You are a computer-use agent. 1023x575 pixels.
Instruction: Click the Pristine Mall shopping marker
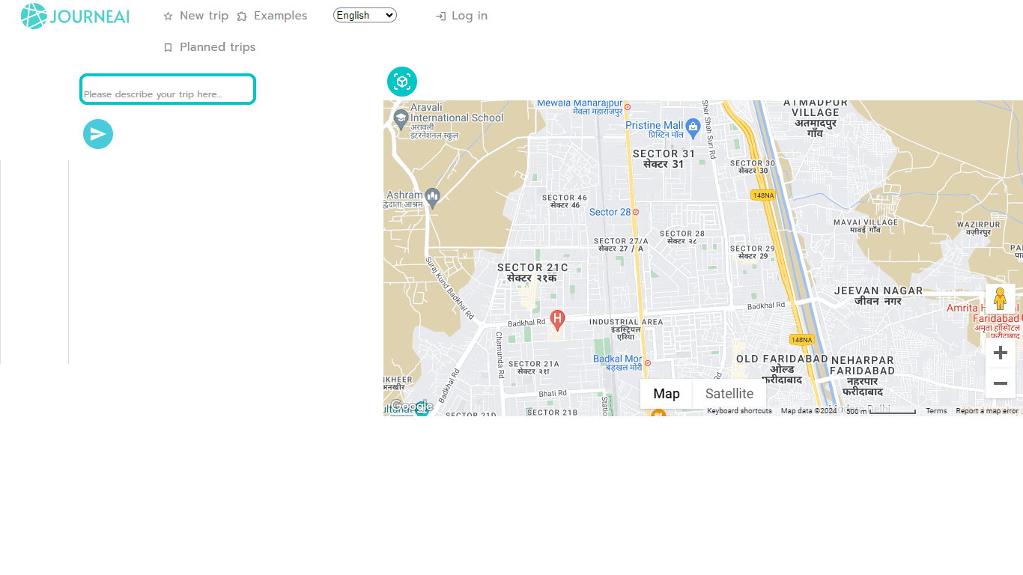pos(693,127)
